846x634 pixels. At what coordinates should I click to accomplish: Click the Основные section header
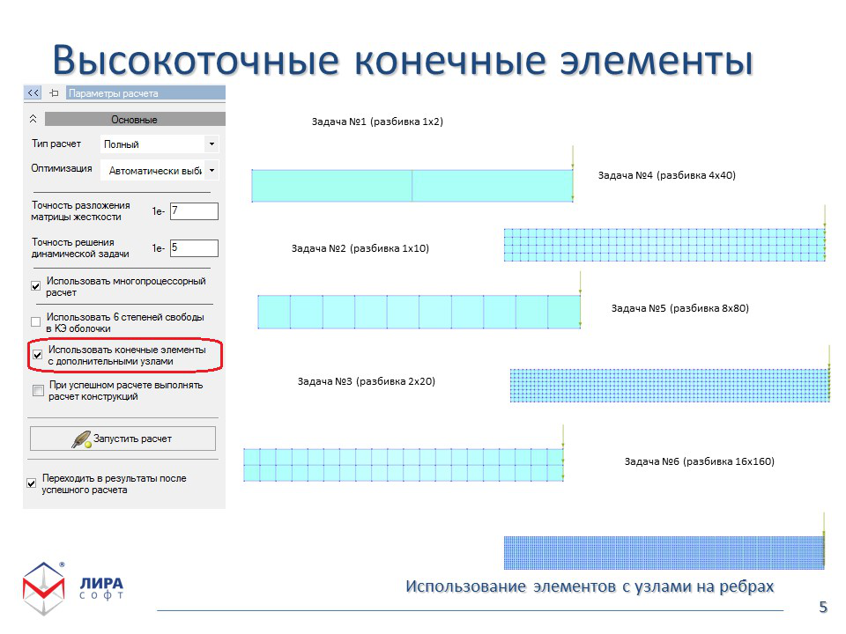coord(135,119)
